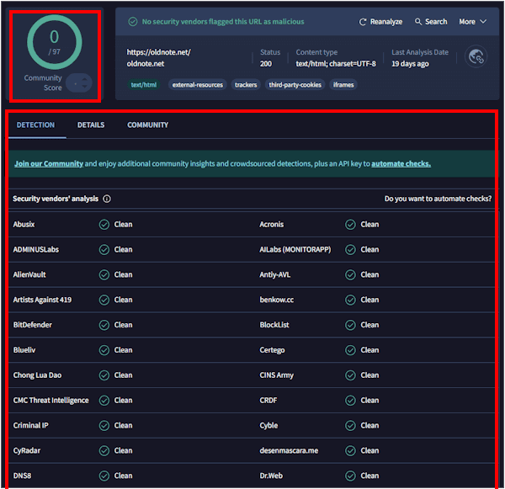Image resolution: width=505 pixels, height=489 pixels.
Task: Click the Clean check icon for CINS Army
Action: click(x=350, y=375)
